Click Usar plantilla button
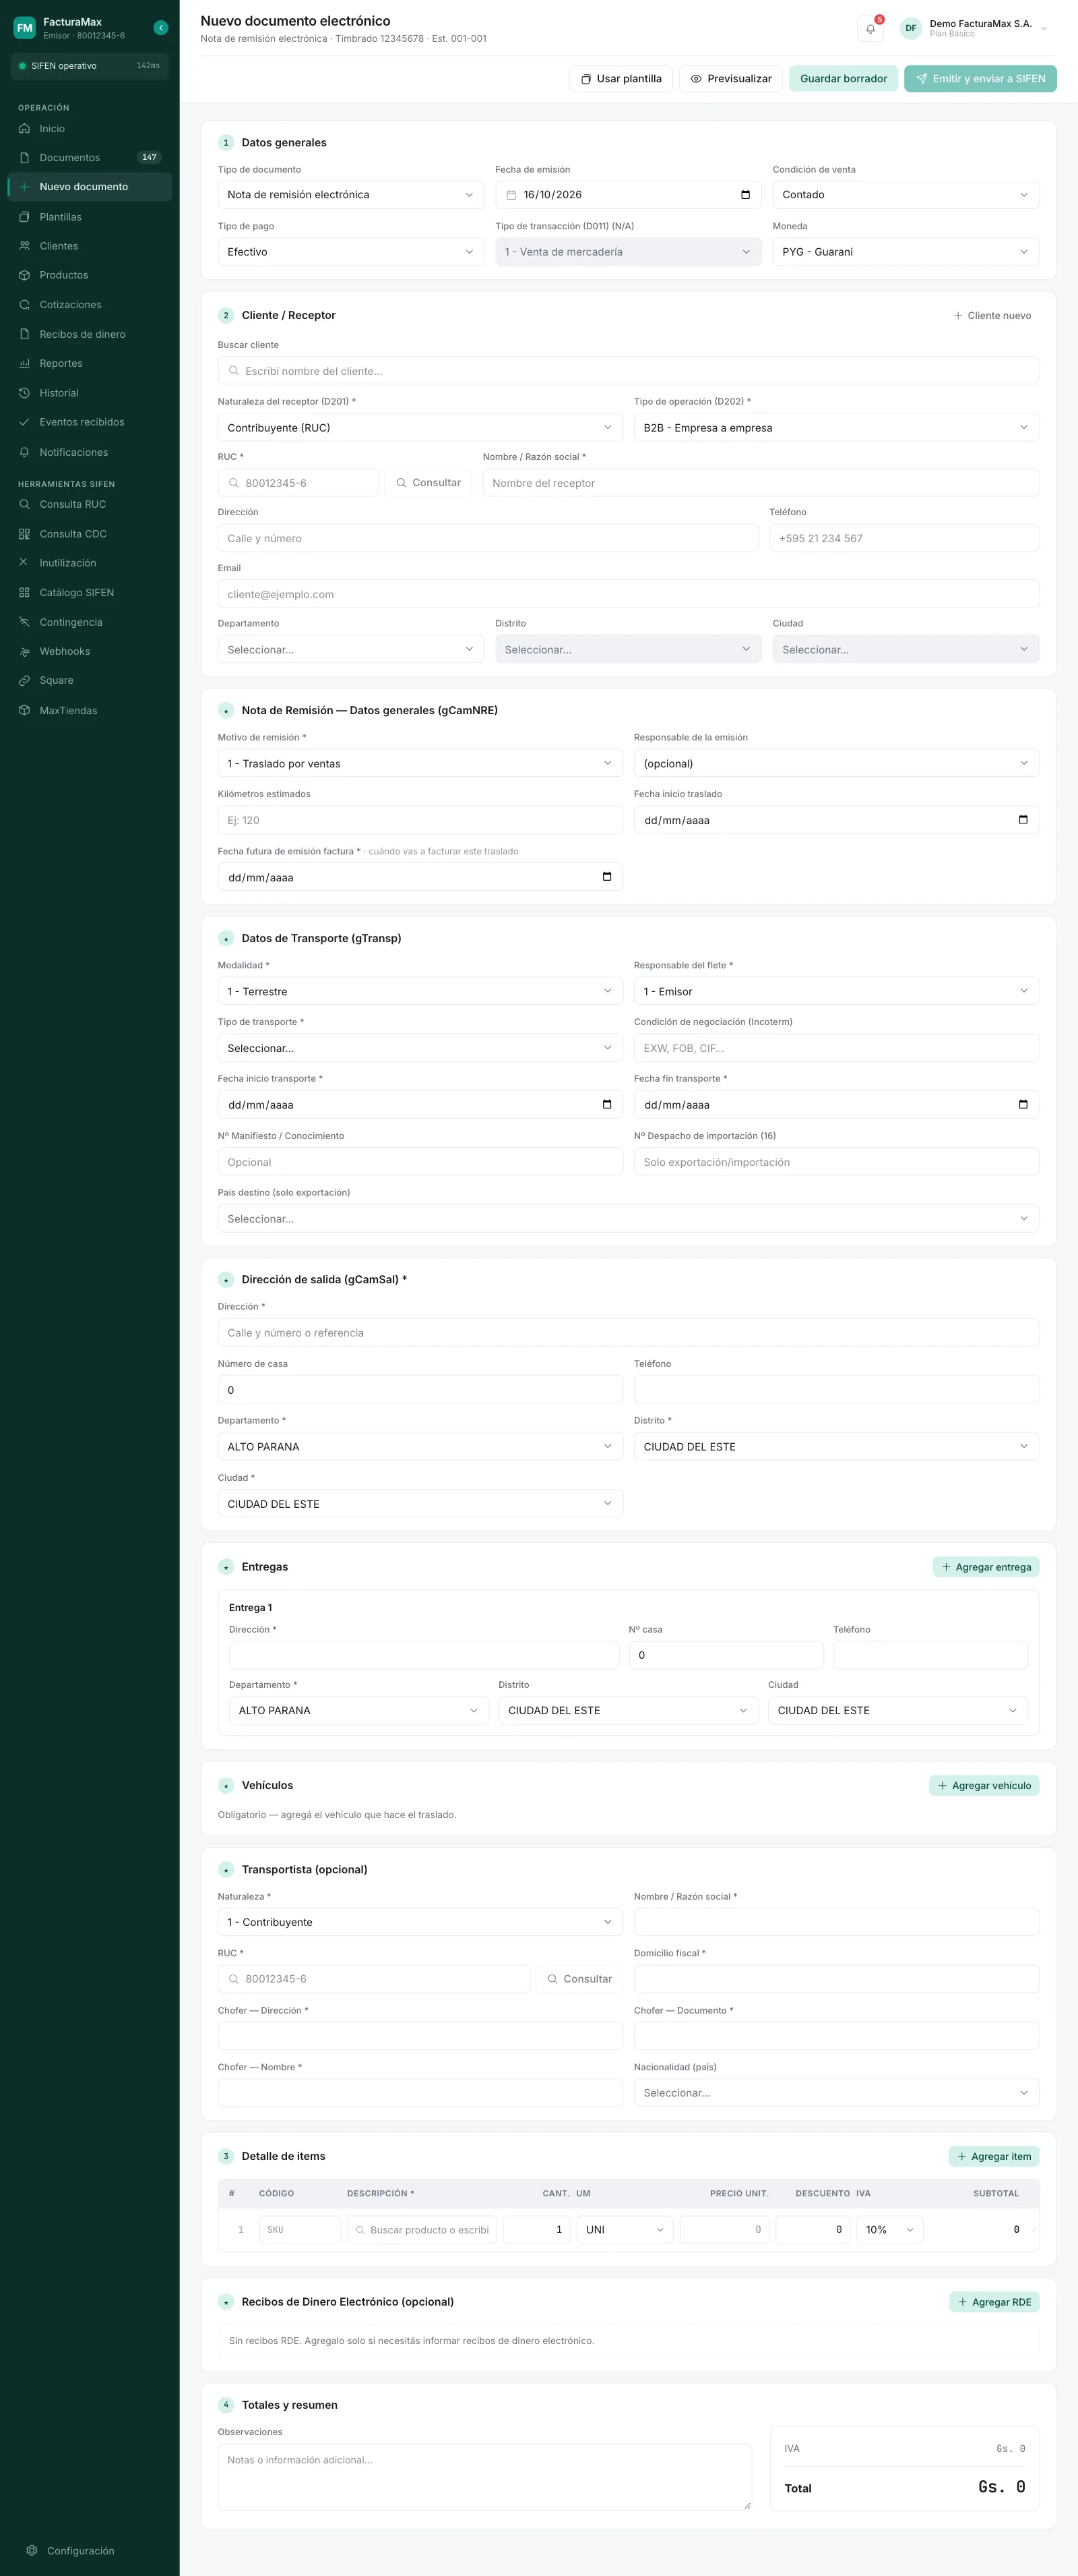The width and height of the screenshot is (1078, 2576). click(621, 79)
